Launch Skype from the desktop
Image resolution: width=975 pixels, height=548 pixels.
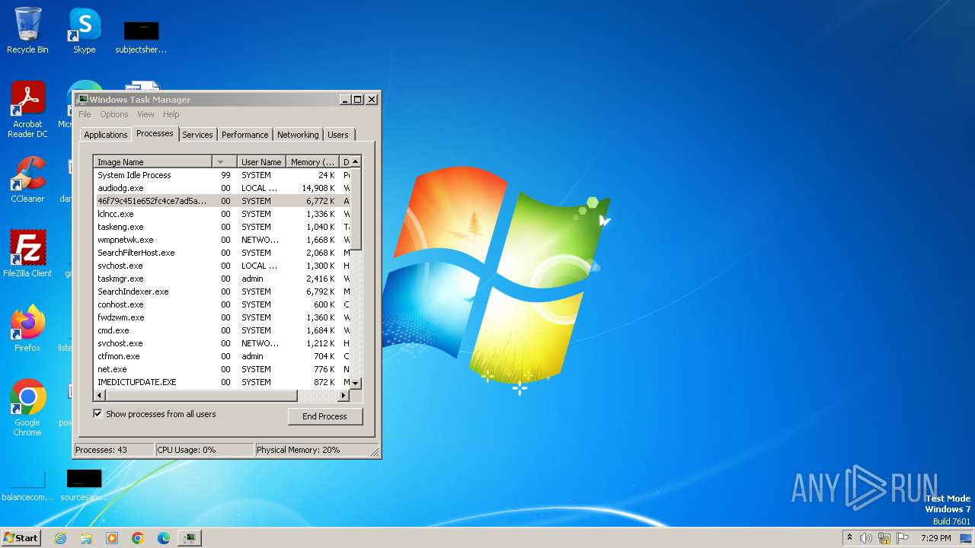pyautogui.click(x=85, y=30)
